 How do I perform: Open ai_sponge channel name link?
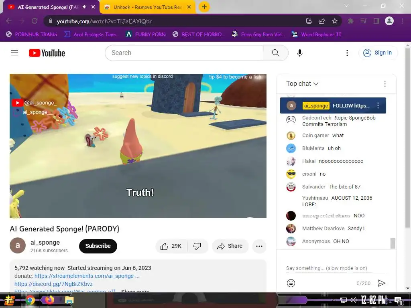pos(45,243)
